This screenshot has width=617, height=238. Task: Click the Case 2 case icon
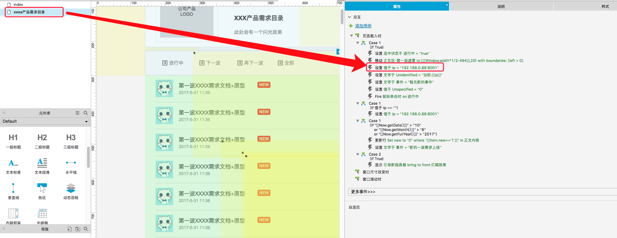tap(363, 154)
